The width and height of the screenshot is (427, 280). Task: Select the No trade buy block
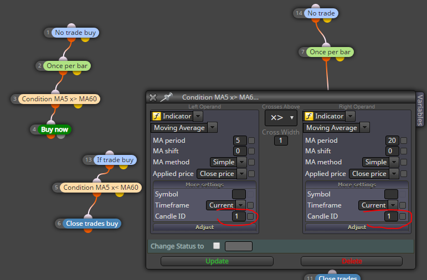click(x=75, y=33)
